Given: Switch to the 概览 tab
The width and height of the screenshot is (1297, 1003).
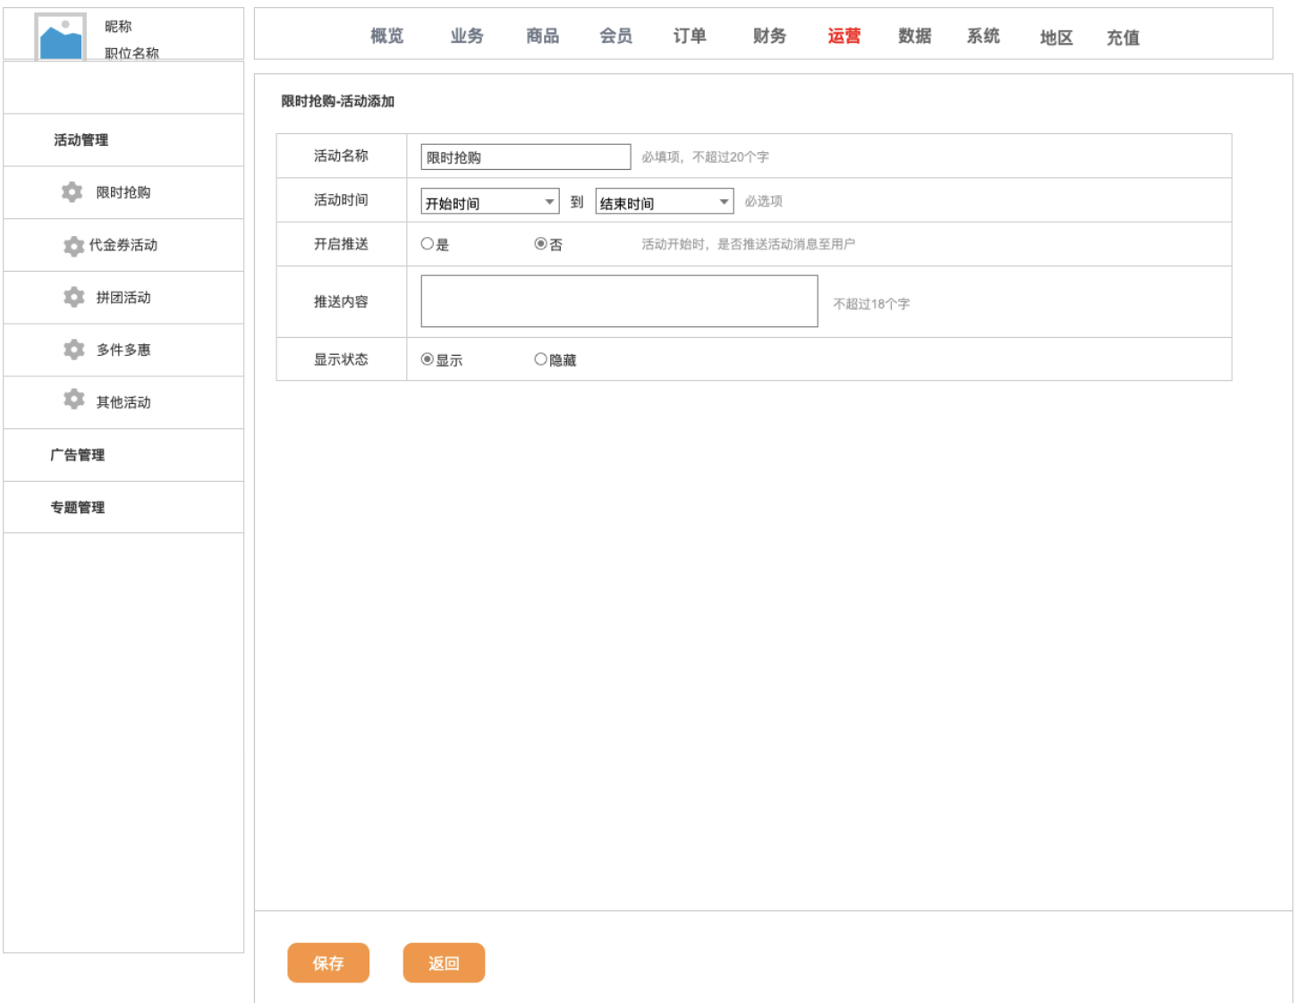Looking at the screenshot, I should (387, 36).
